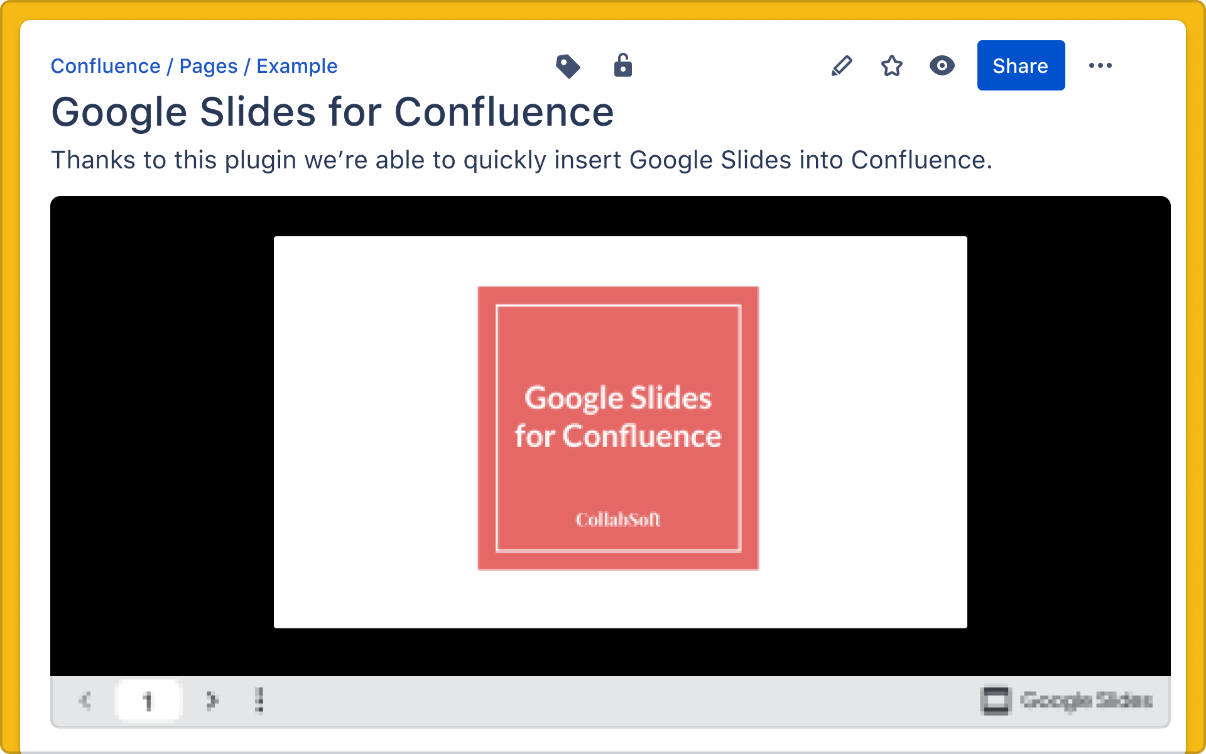Click the label tag icon
This screenshot has width=1206, height=754.
point(568,66)
